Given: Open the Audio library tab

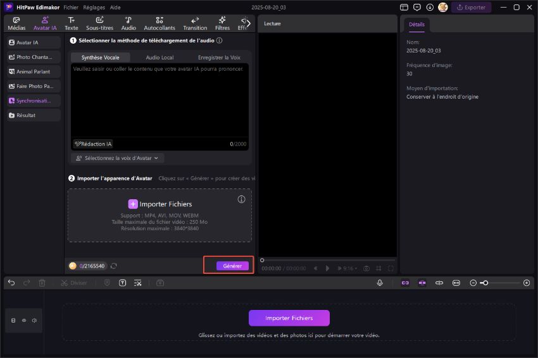Looking at the screenshot, I should pos(128,23).
